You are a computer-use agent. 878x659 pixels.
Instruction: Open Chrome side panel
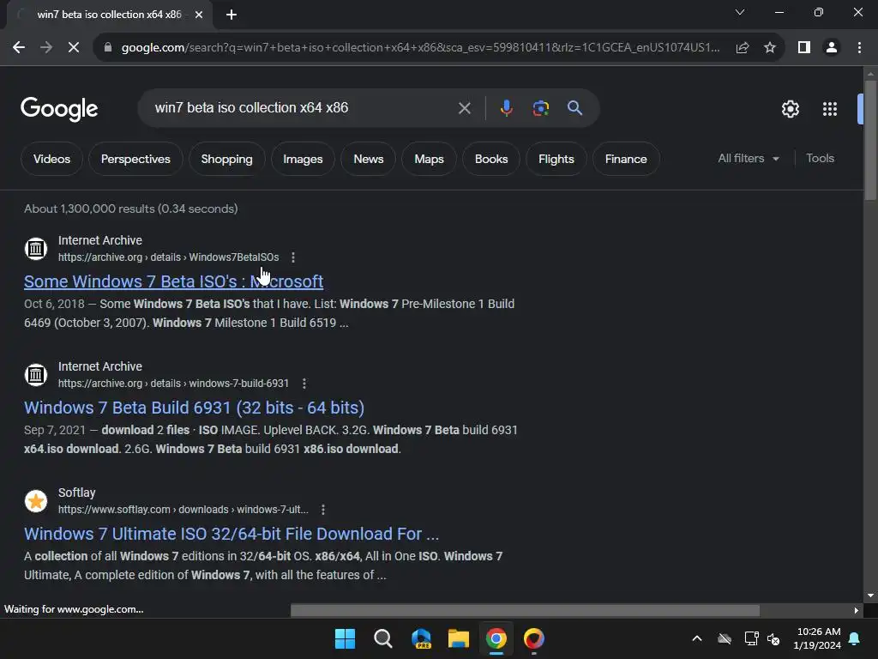(804, 48)
